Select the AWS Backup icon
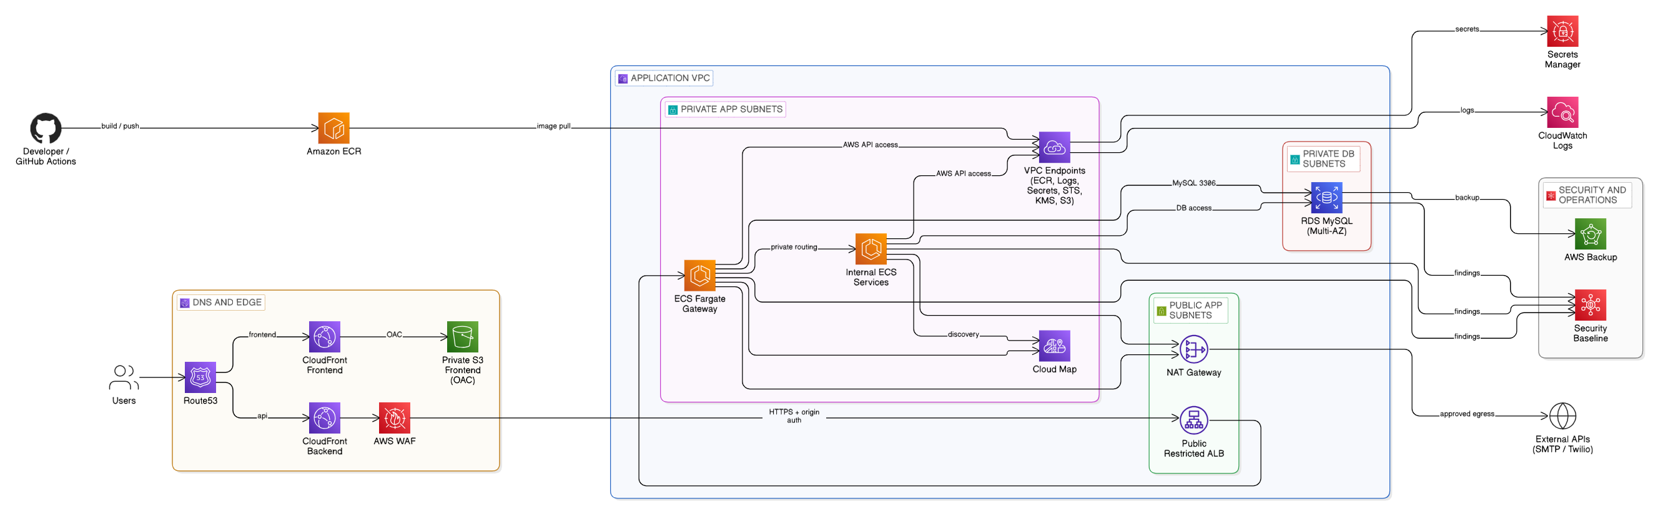This screenshot has width=1658, height=524. [1590, 233]
